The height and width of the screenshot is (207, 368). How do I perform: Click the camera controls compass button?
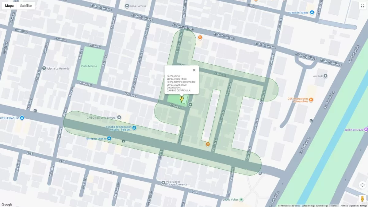click(x=362, y=185)
